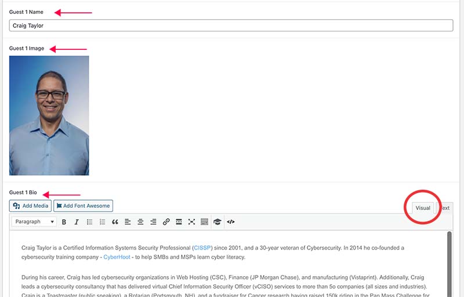The image size is (464, 297).
Task: Insert a bulleted list
Action: [89, 222]
